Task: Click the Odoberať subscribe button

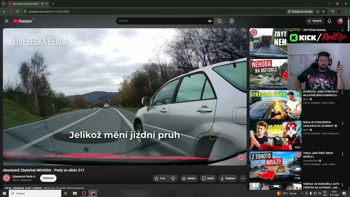Action: (x=48, y=178)
